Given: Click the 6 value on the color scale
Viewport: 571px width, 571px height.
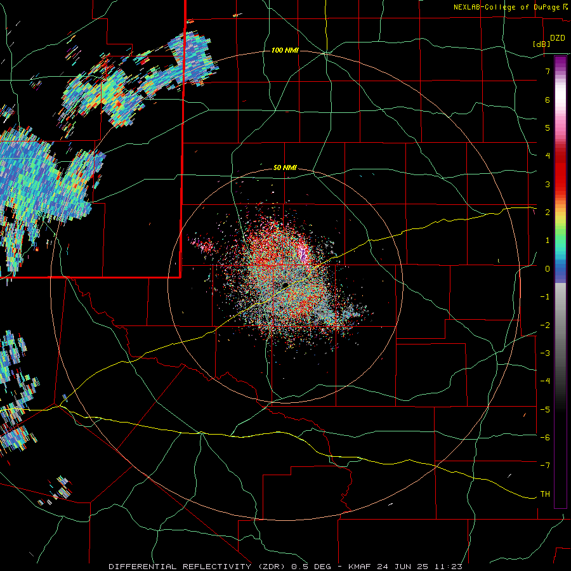Looking at the screenshot, I should [548, 100].
